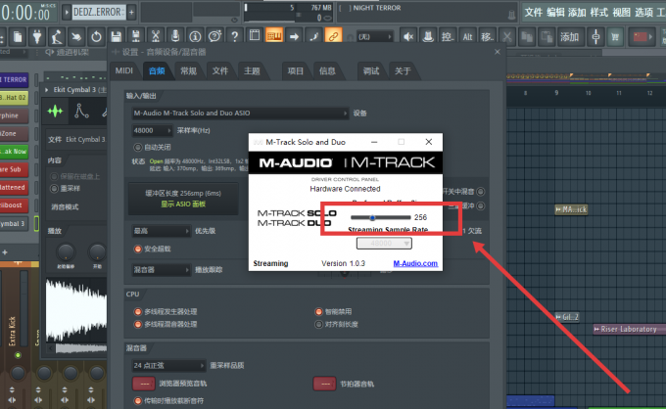
Task: Switch to the 文件 settings tab
Action: pos(220,70)
